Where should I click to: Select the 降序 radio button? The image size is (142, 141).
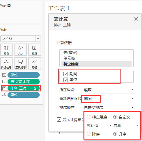click(x=88, y=134)
